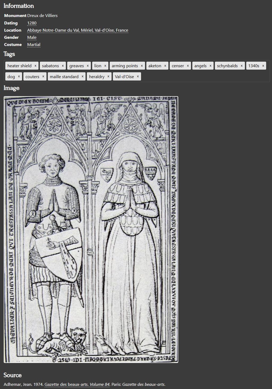Click the 'angels' tag label
This screenshot has height=389, width=272.
click(201, 66)
